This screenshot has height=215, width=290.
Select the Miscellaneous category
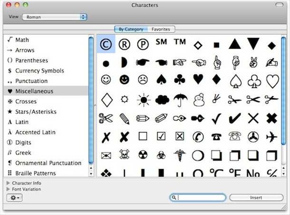(46, 91)
